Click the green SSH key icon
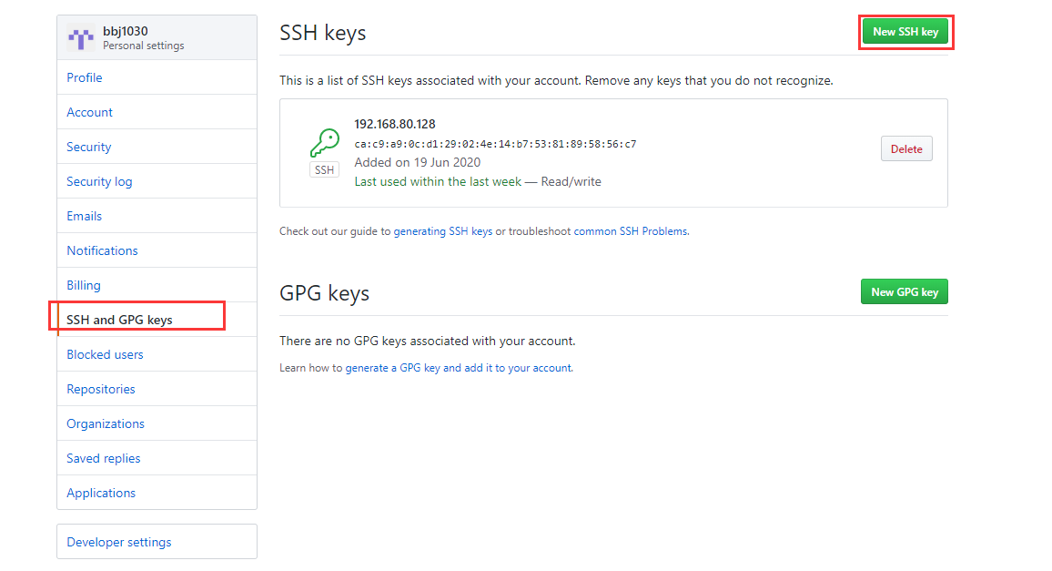The image size is (1052, 571). (x=324, y=144)
